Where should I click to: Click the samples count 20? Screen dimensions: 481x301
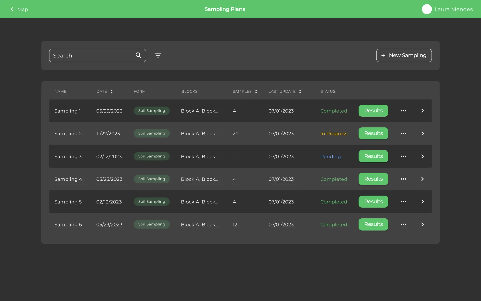click(235, 134)
